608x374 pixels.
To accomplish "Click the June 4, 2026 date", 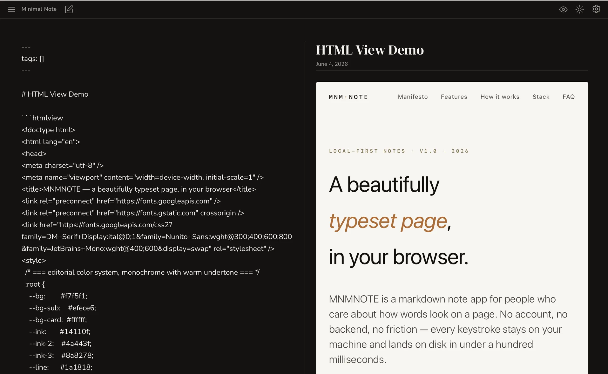I will pyautogui.click(x=332, y=64).
